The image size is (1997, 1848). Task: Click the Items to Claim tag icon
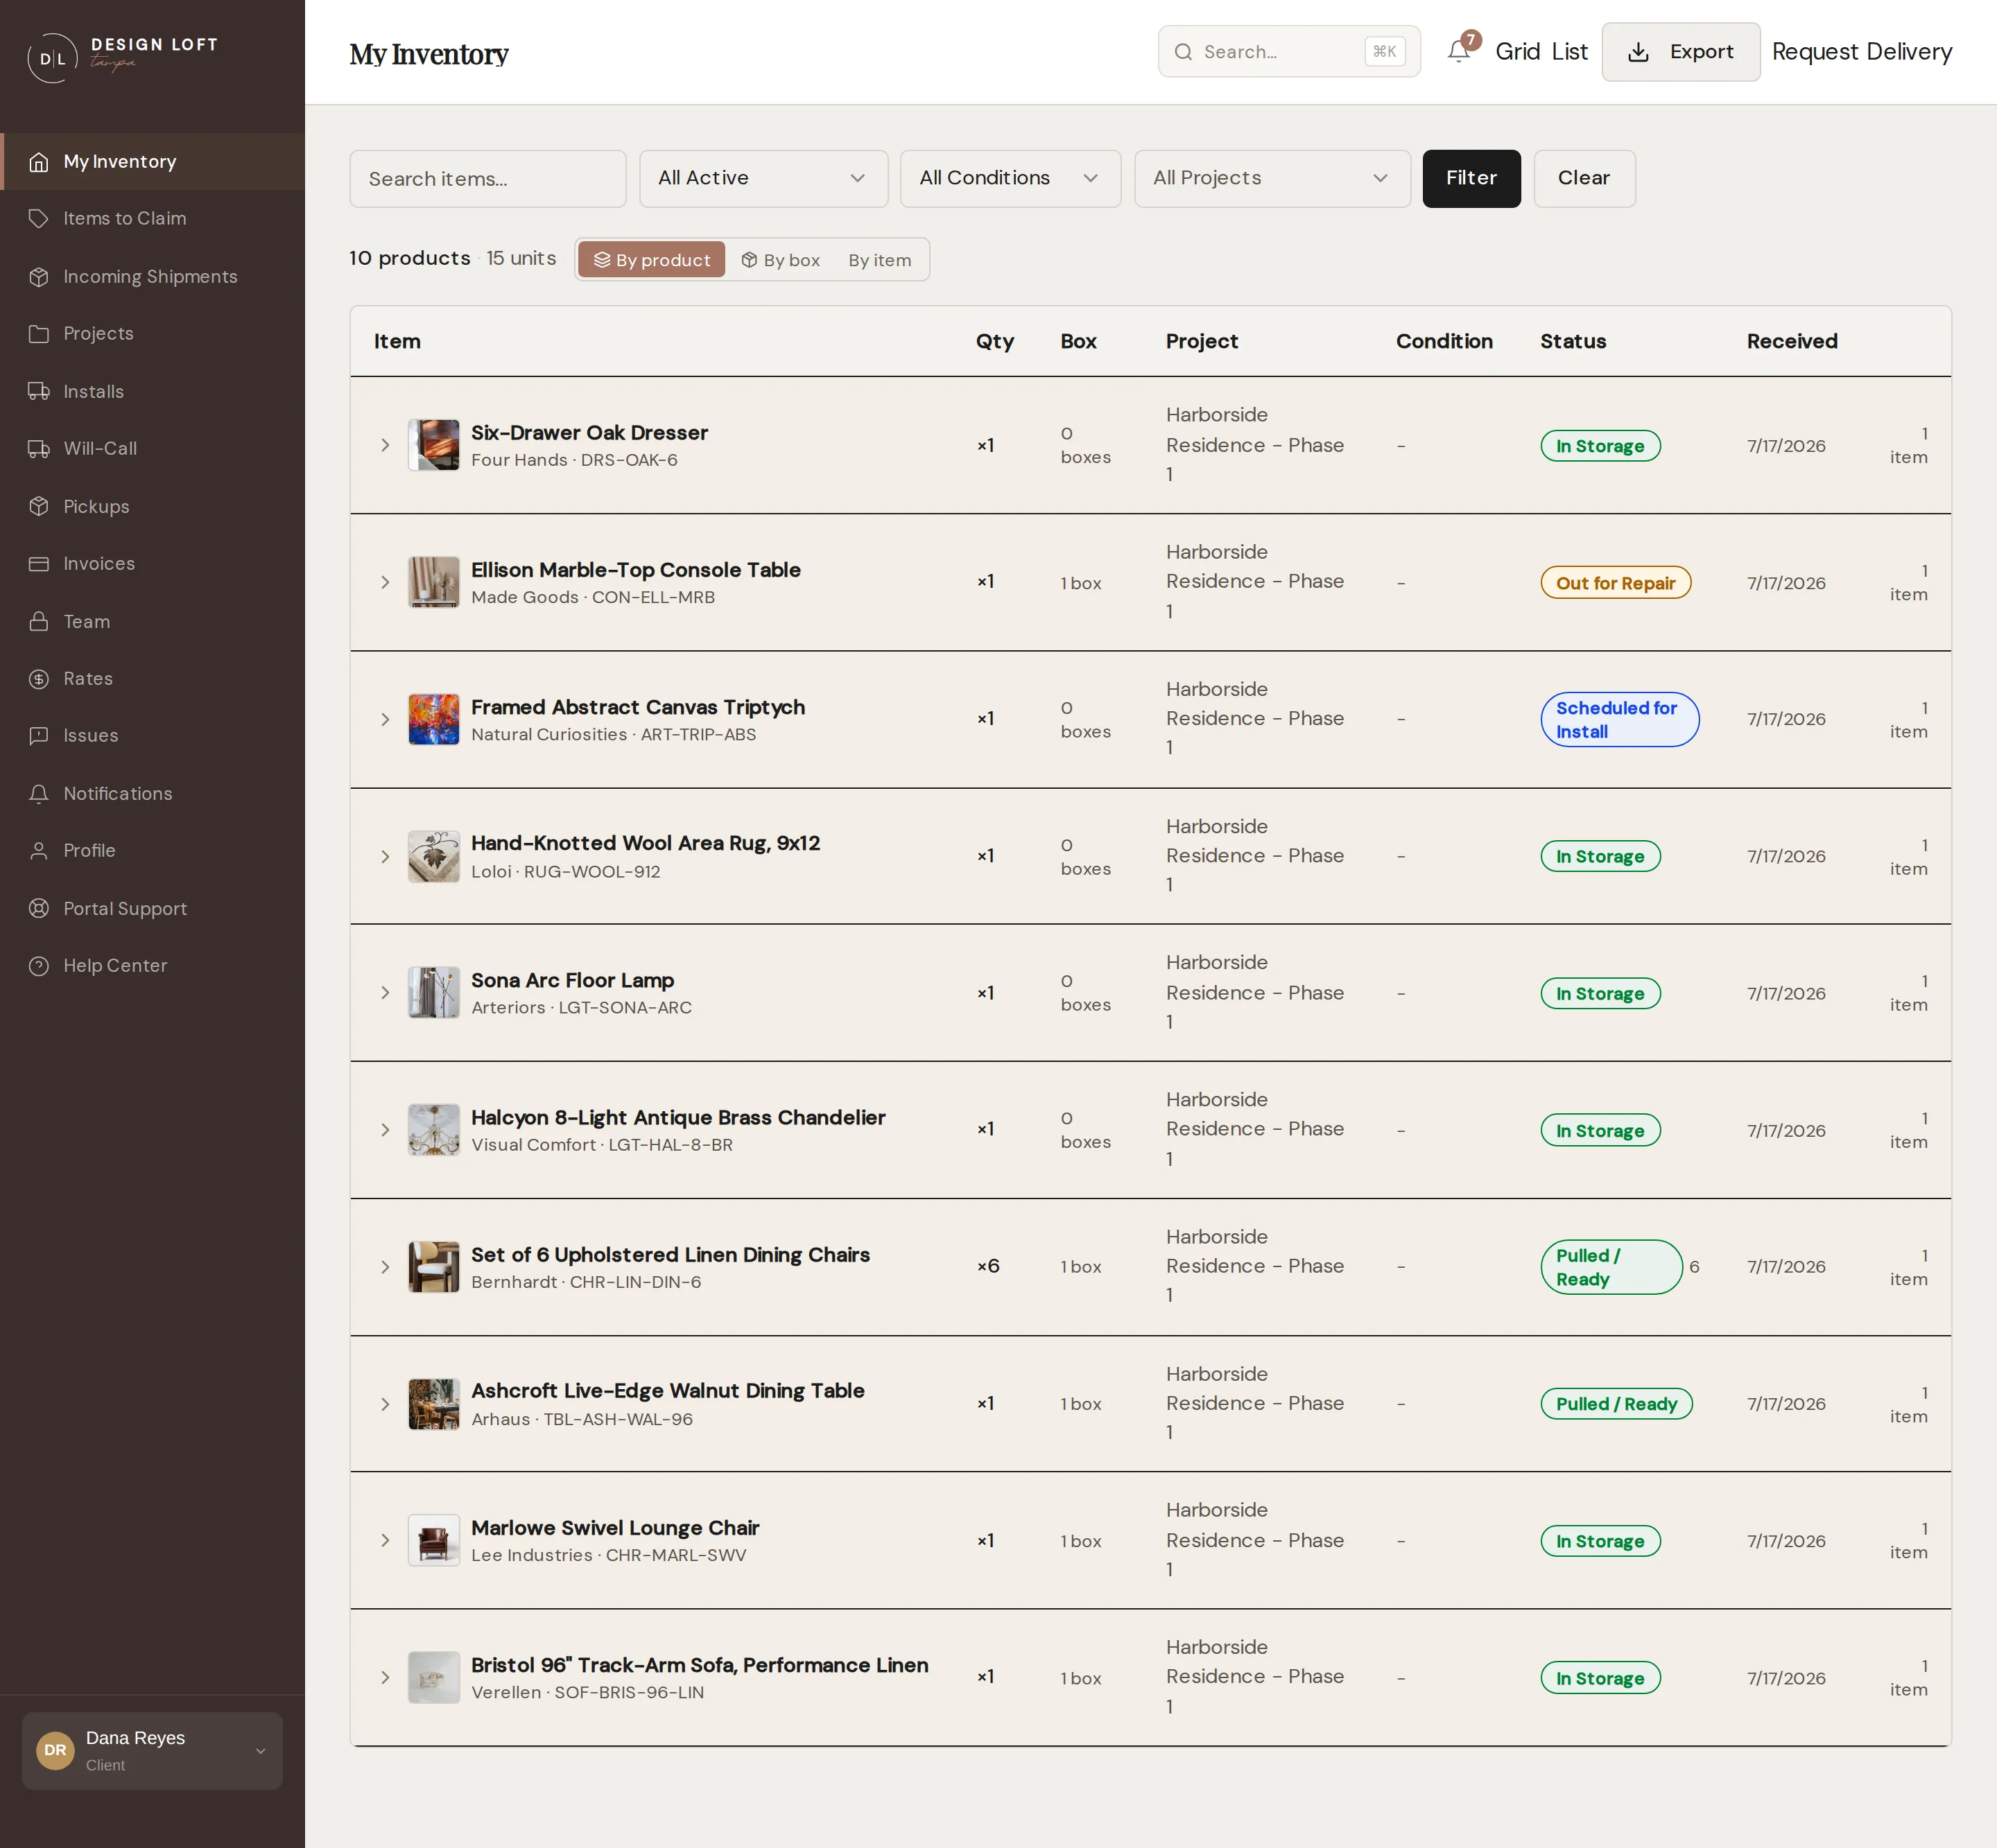coord(39,218)
